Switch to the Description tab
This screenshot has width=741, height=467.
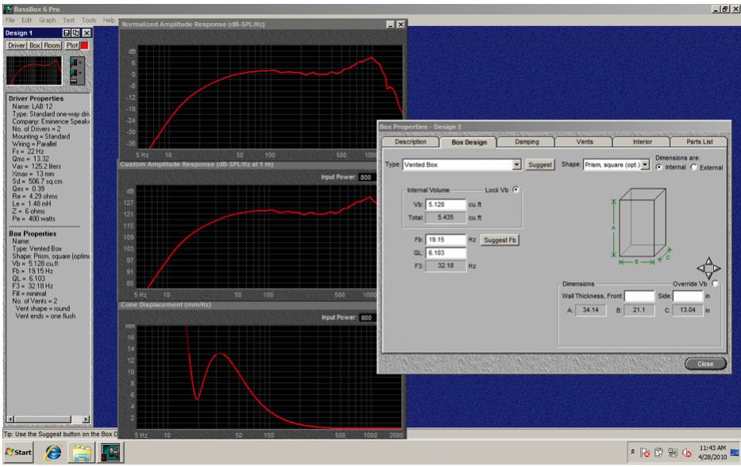[410, 142]
